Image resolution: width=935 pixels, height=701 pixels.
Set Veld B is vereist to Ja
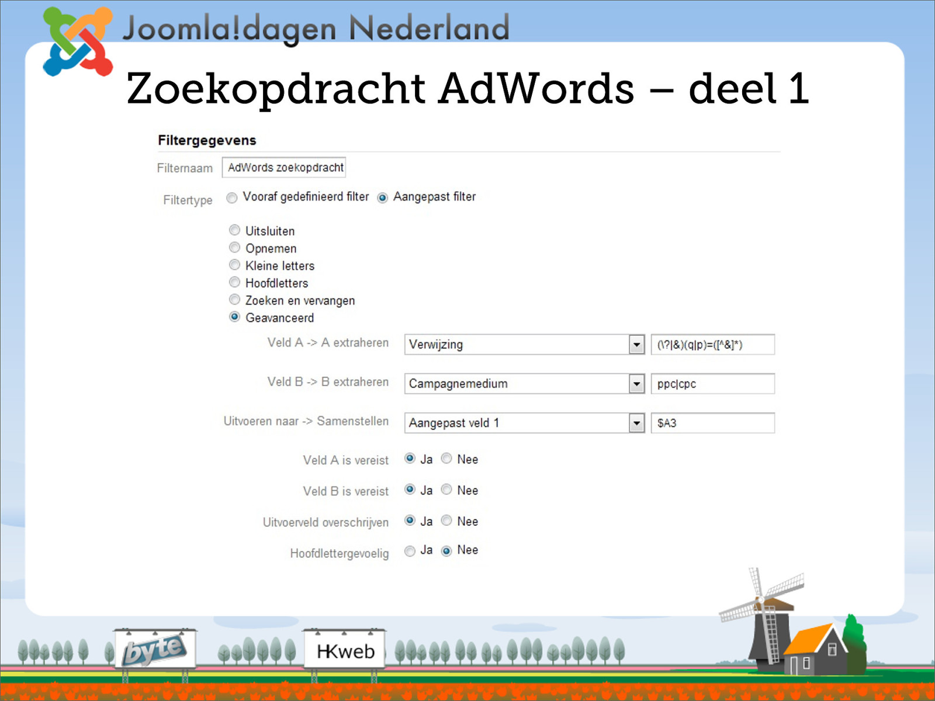(410, 490)
